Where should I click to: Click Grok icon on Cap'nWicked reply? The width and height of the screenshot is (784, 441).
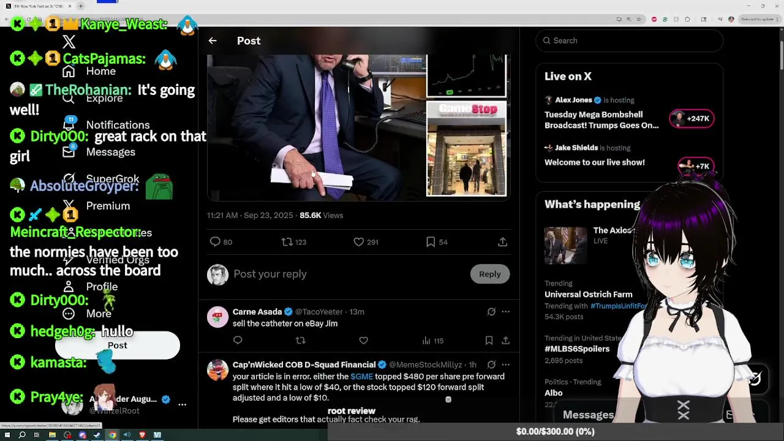point(491,365)
